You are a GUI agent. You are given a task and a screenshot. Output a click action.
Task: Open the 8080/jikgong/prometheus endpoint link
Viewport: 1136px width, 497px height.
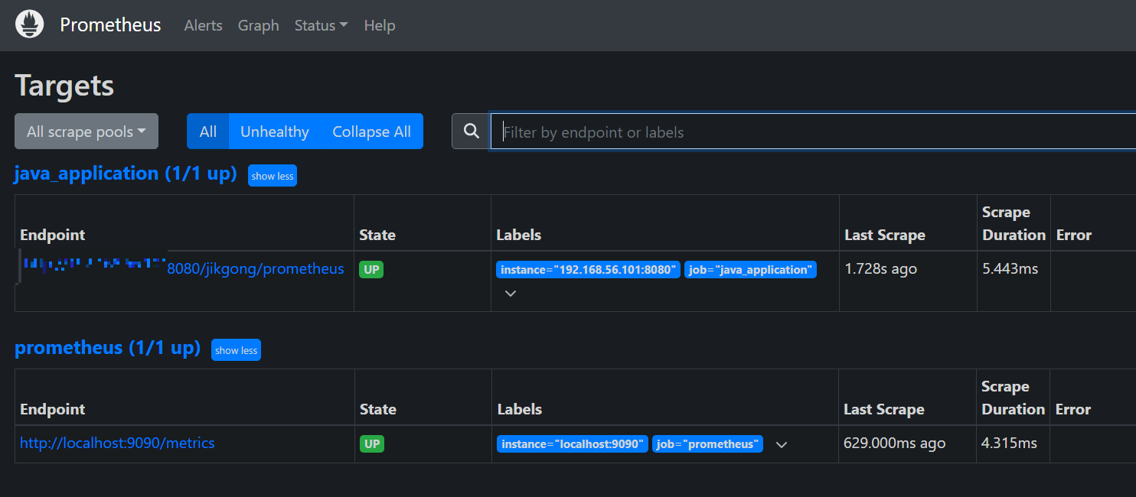pyautogui.click(x=256, y=269)
